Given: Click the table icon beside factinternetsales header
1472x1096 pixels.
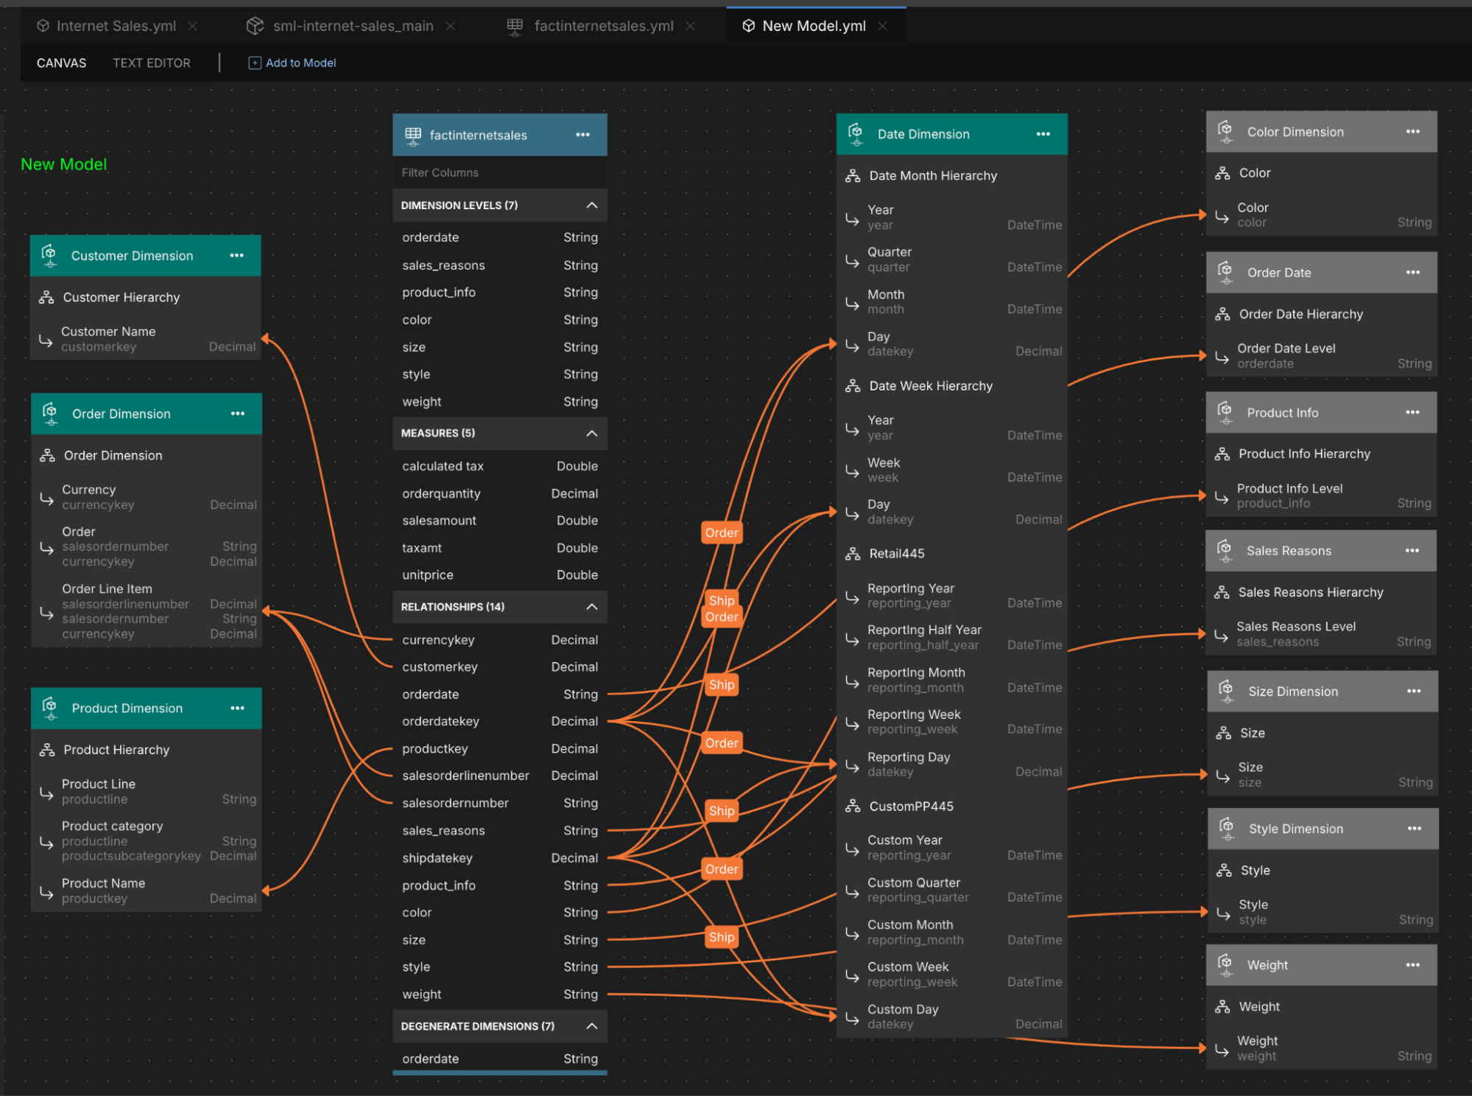Looking at the screenshot, I should click(412, 135).
